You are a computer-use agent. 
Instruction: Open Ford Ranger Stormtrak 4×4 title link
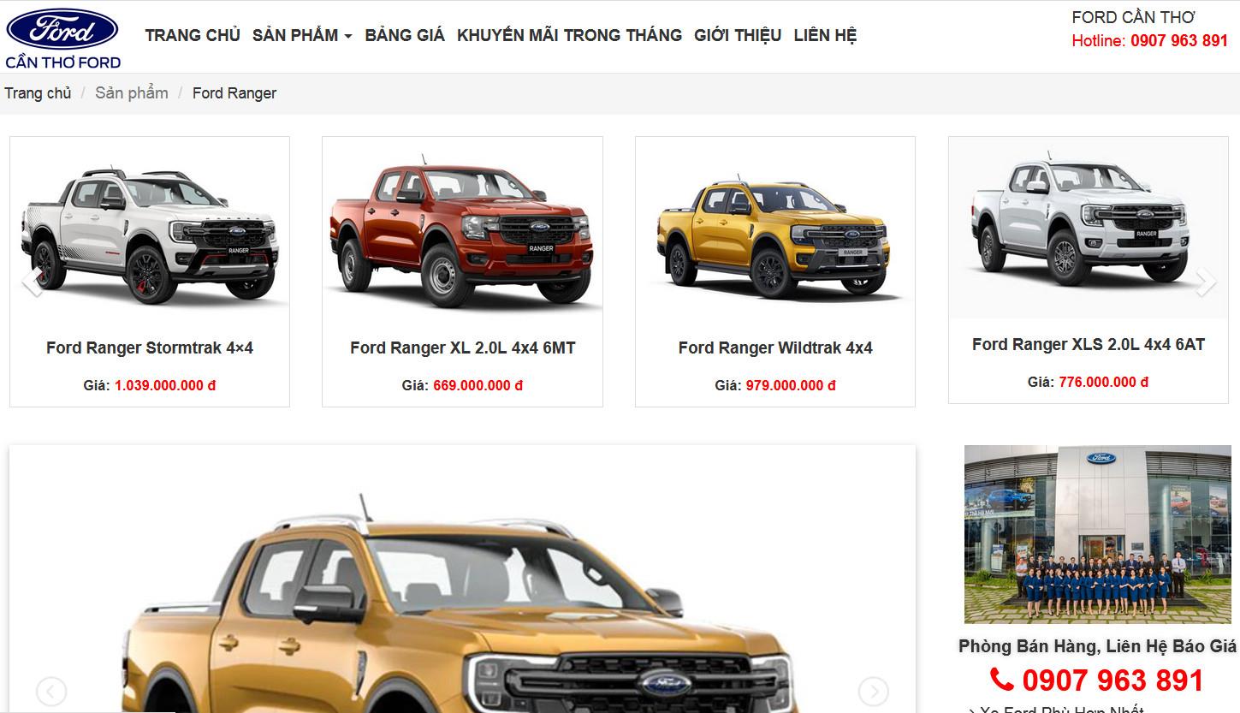pyautogui.click(x=150, y=348)
